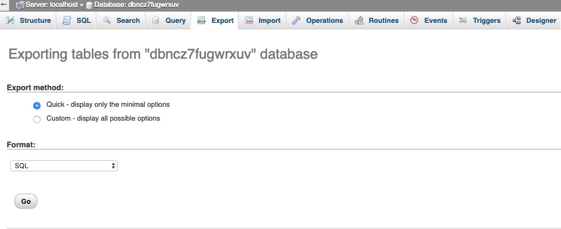Click the Events clock icon
The height and width of the screenshot is (229, 561).
point(414,20)
